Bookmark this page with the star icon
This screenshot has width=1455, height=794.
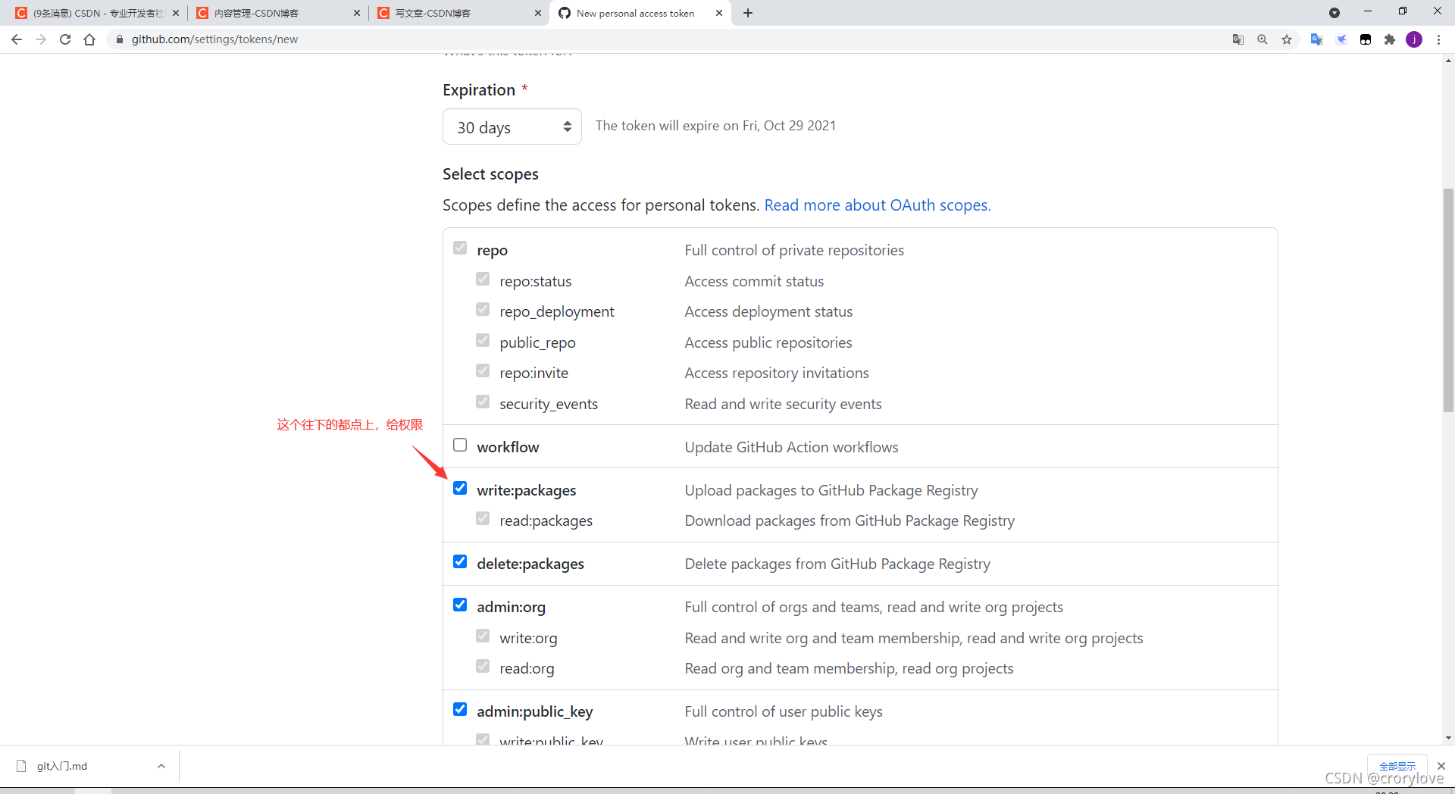click(1287, 39)
